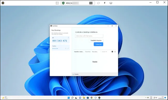
Task: Click the Pronto status indicator
Action: [x=76, y=74]
